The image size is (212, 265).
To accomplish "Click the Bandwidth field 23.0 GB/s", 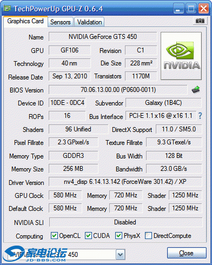I will pos(174,169).
